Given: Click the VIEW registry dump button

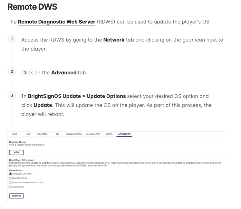Looking at the screenshot, I should point(16,152).
